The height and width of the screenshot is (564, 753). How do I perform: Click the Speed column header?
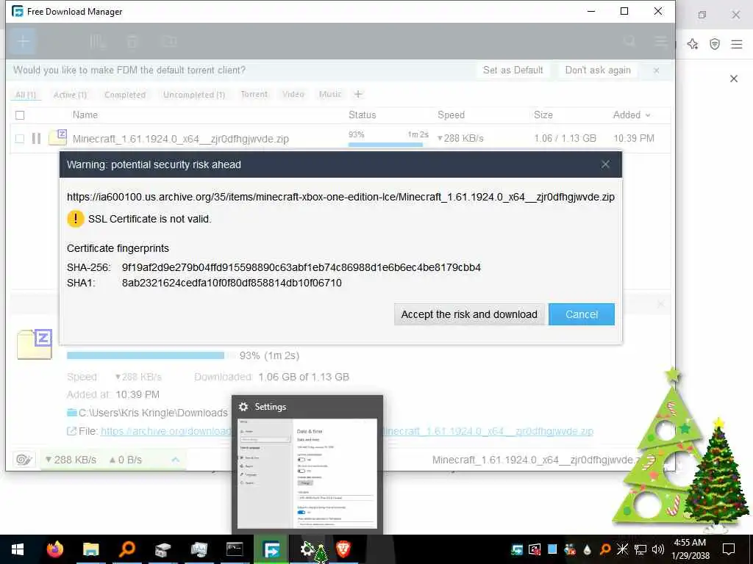pyautogui.click(x=451, y=115)
